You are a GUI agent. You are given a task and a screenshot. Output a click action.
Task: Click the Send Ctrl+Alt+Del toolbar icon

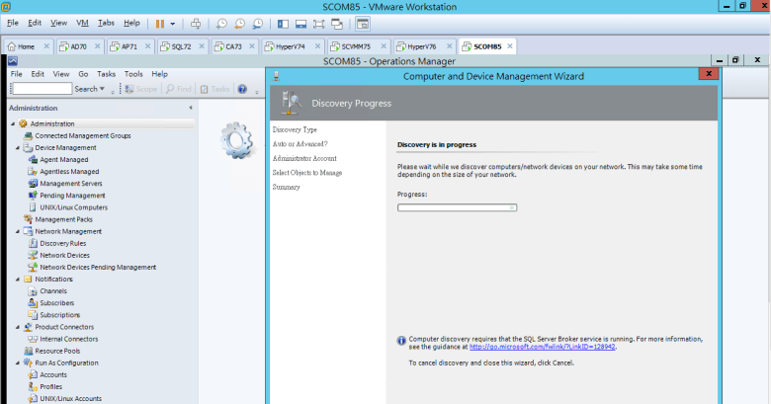196,22
